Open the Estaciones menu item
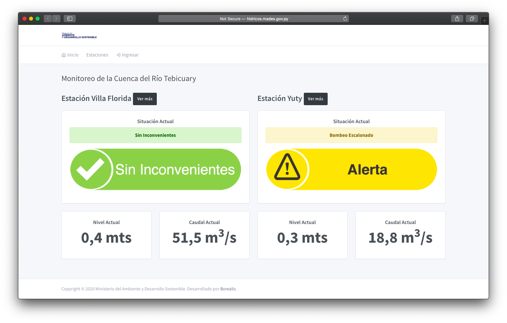This screenshot has height=323, width=507. (x=97, y=55)
